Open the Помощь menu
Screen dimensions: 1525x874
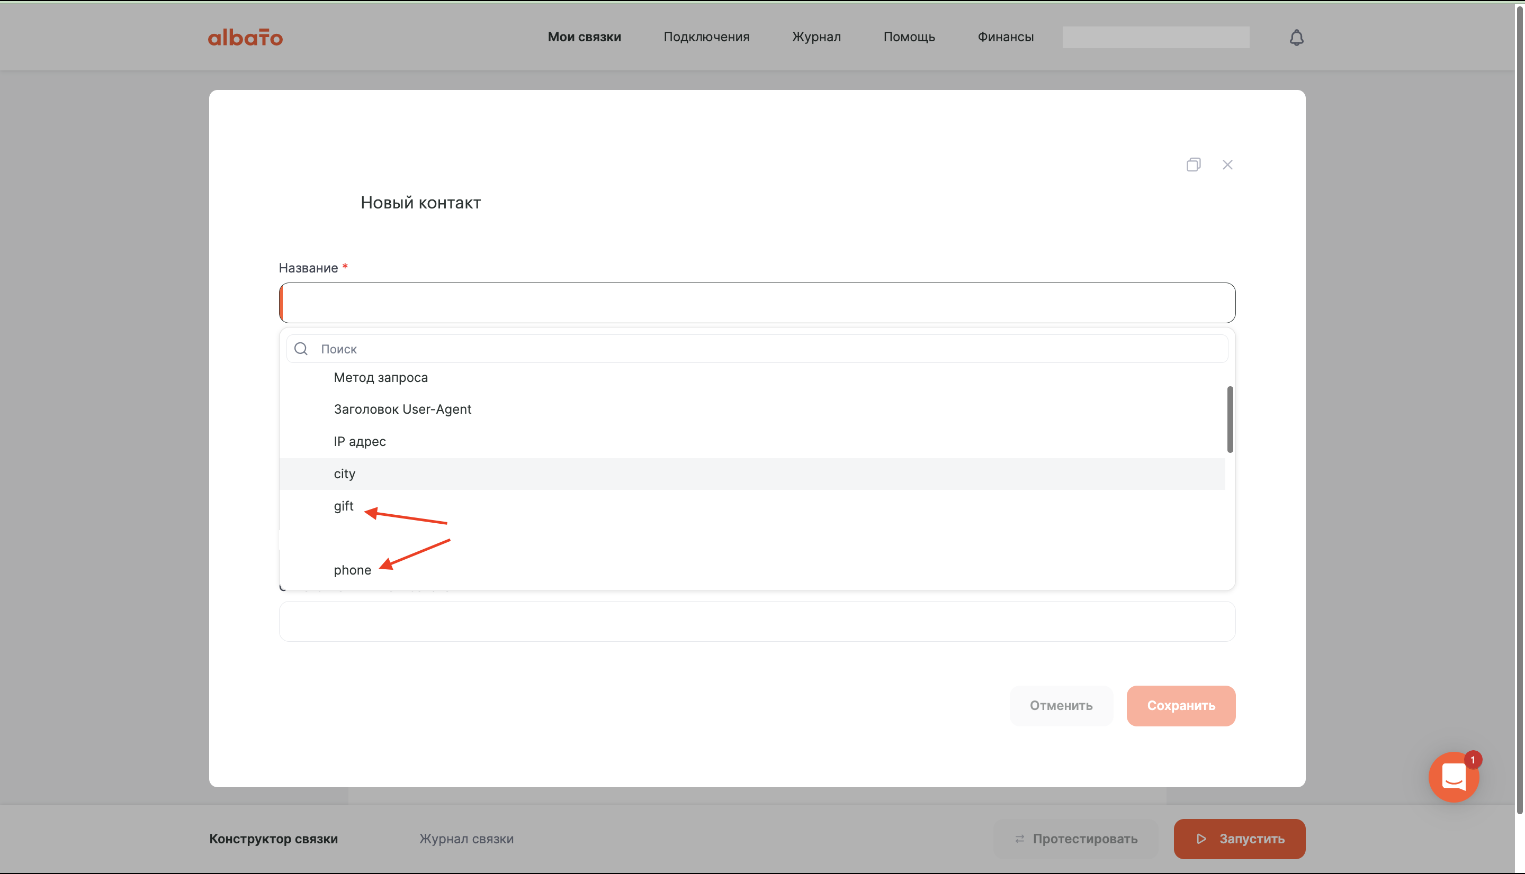point(909,37)
